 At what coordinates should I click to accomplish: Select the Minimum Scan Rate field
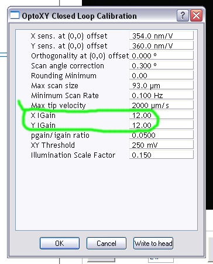coord(162,95)
